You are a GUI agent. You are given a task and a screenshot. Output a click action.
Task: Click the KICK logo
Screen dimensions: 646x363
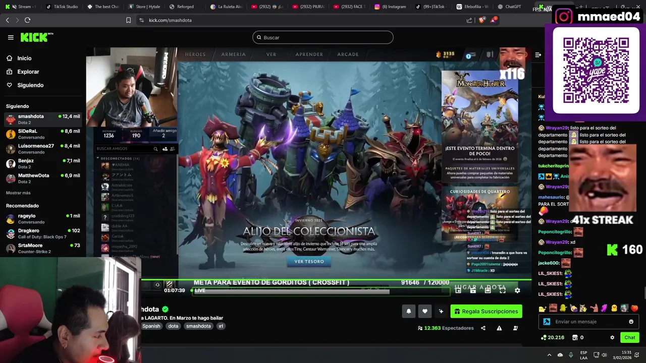point(36,37)
